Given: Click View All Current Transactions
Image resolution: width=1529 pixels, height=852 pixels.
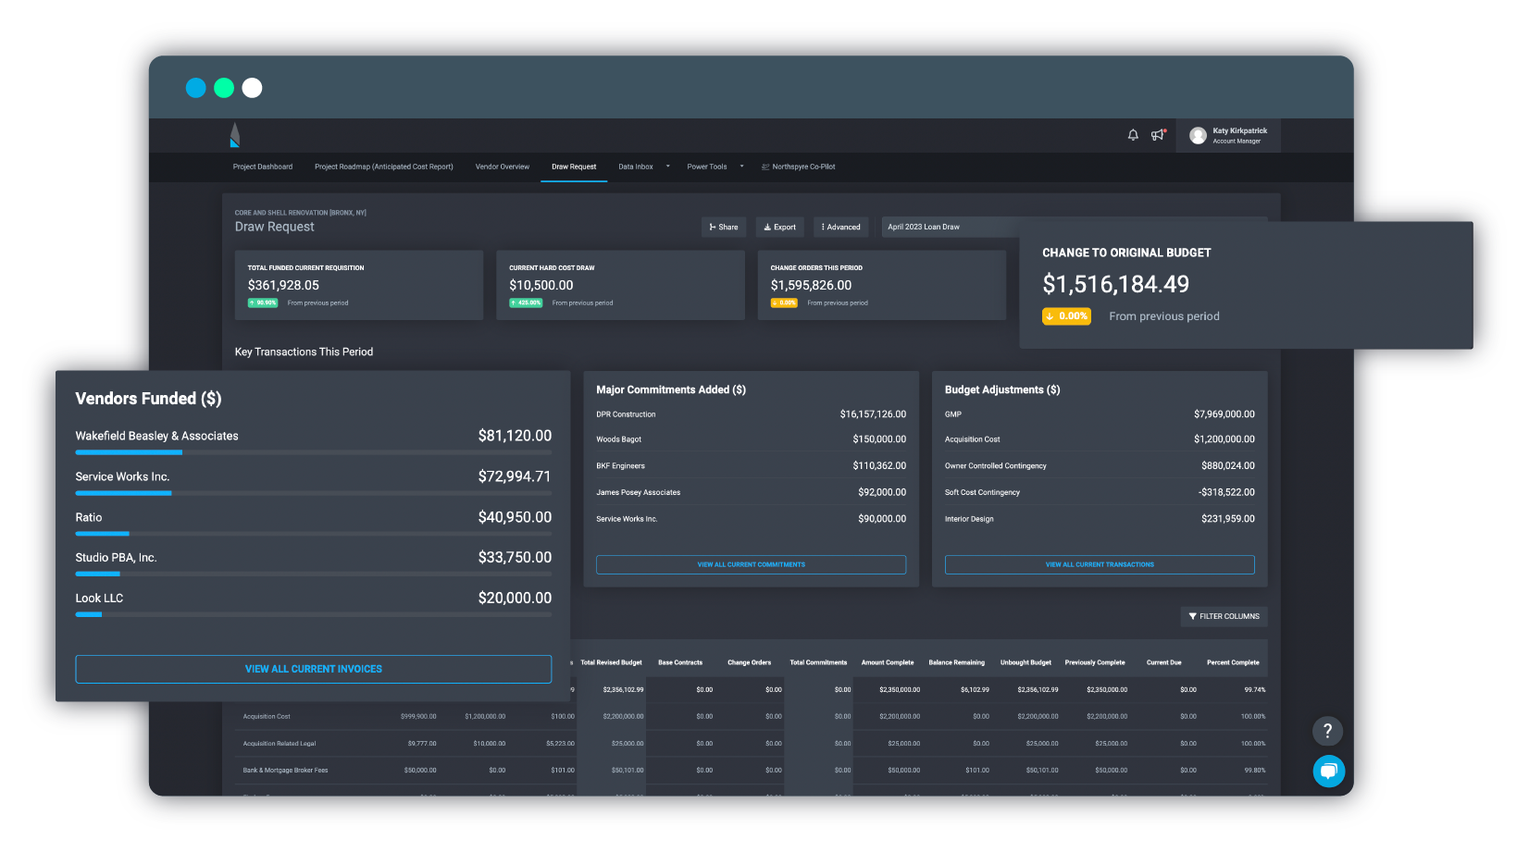Looking at the screenshot, I should (x=1100, y=564).
